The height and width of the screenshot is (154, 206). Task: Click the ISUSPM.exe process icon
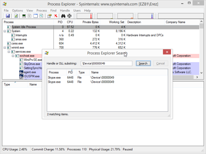coord(21,76)
